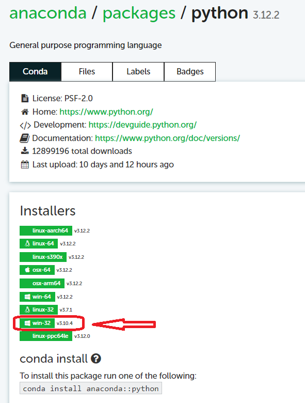
Task: Open the packages breadcrumb link
Action: click(x=139, y=14)
